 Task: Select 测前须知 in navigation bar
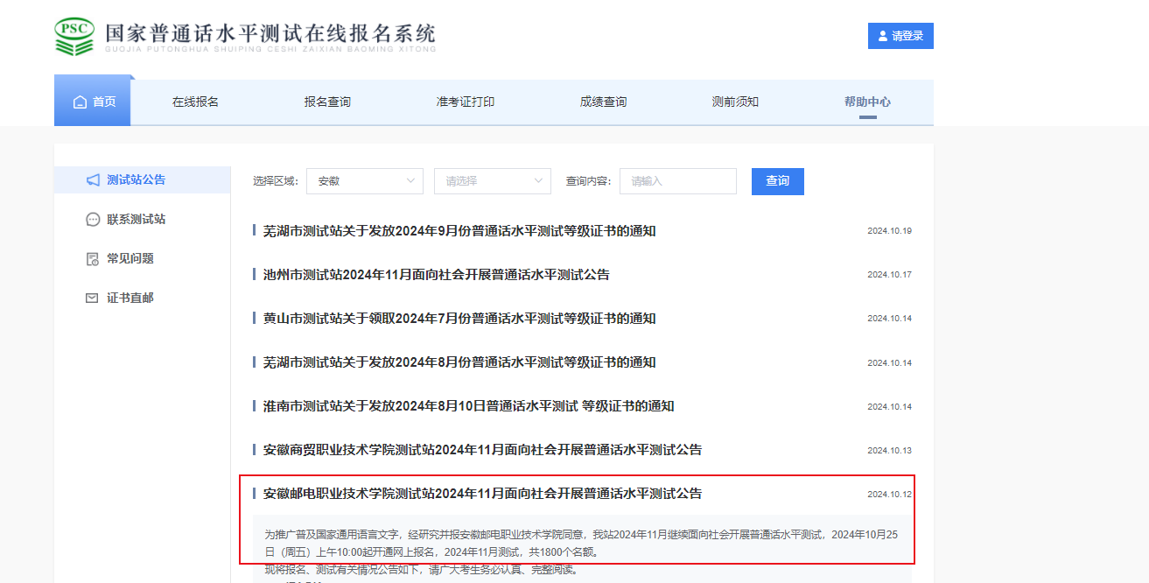click(735, 102)
